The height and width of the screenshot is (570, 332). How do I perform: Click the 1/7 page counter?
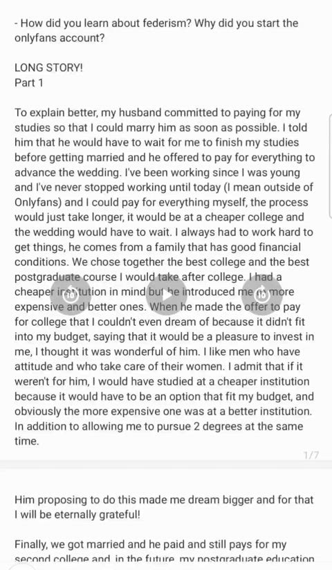[311, 454]
